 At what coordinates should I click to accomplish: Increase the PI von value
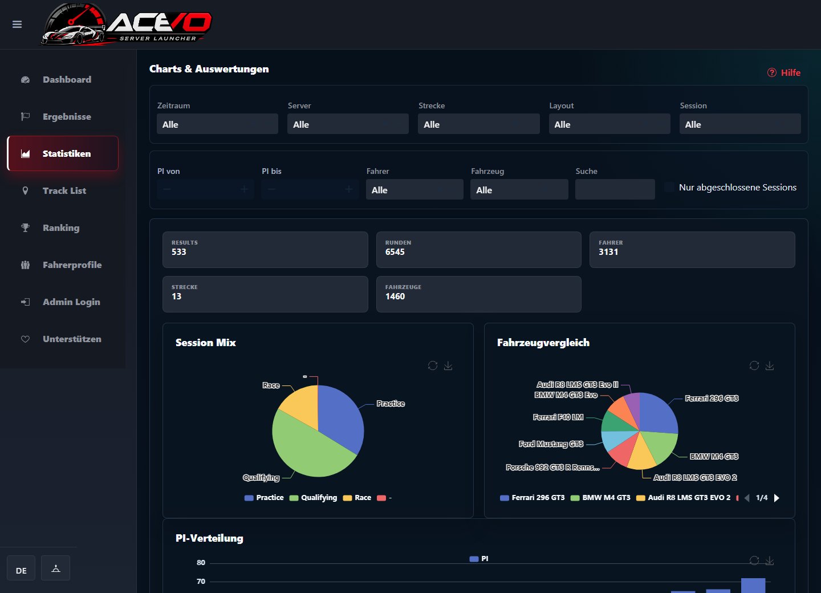[x=244, y=189]
